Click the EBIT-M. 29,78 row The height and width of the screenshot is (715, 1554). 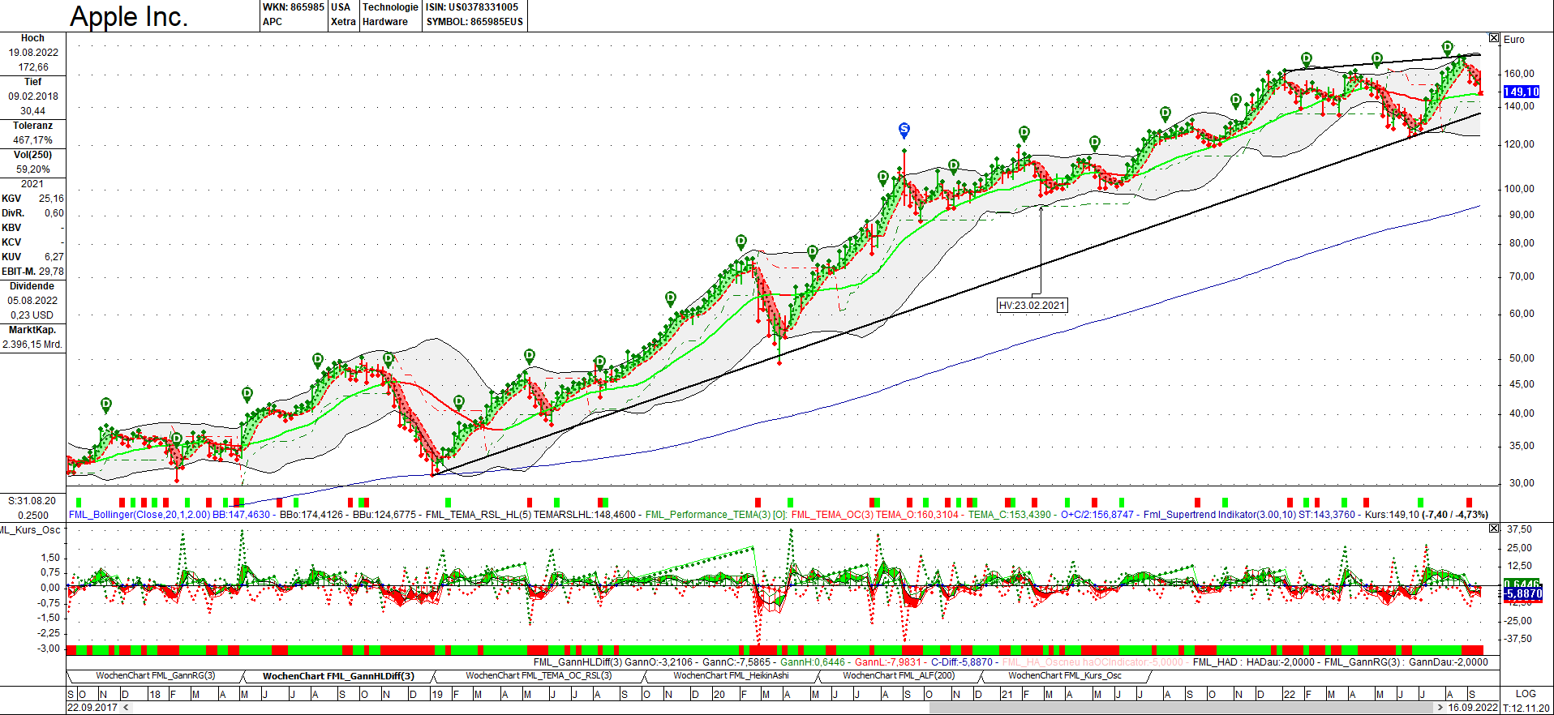coord(32,272)
